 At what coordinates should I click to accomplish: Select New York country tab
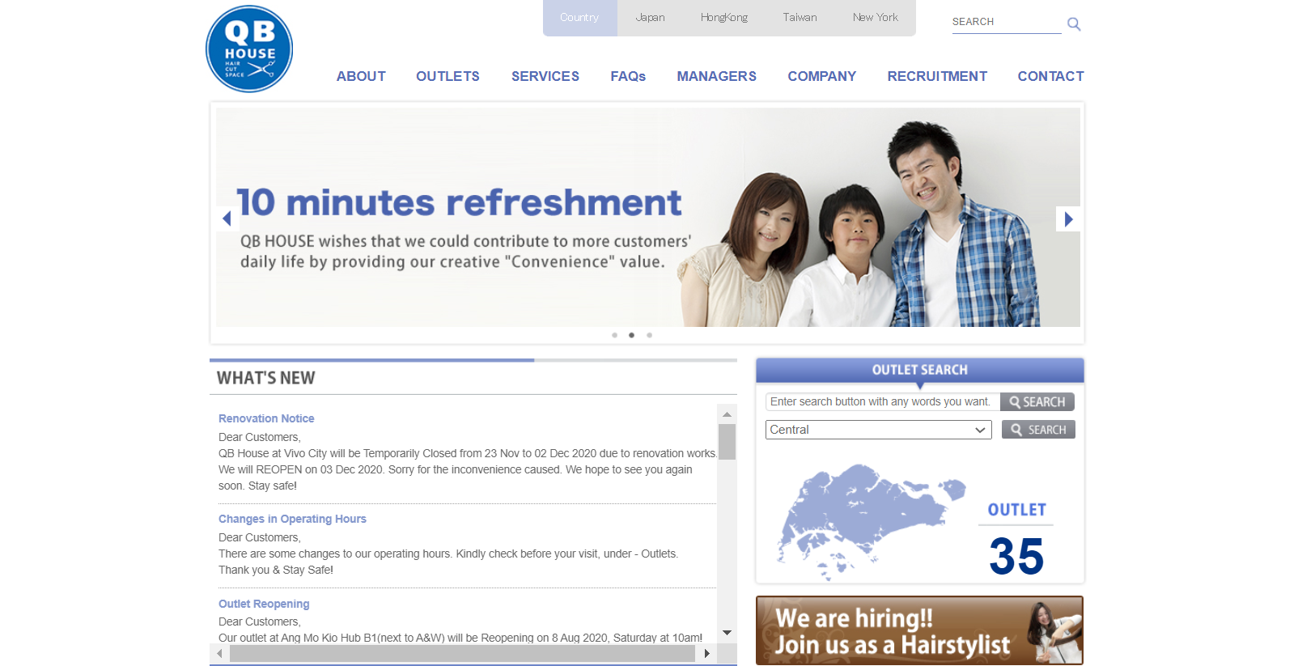[876, 17]
